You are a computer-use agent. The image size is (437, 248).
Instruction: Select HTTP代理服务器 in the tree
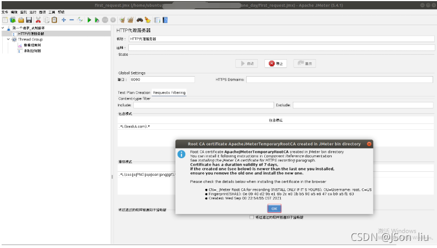[x=31, y=34]
